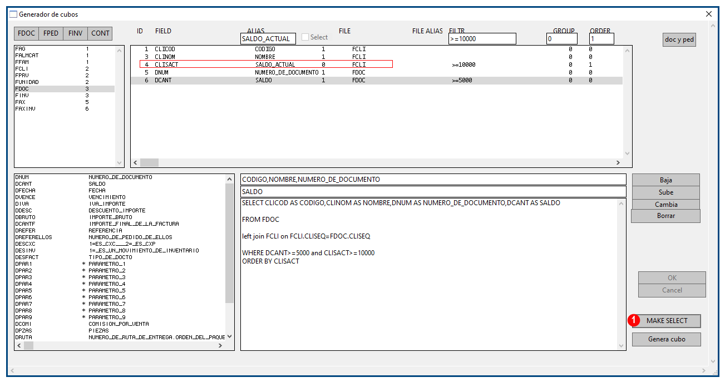The height and width of the screenshot is (382, 725).
Task: Click the Borrar button
Action: (666, 216)
